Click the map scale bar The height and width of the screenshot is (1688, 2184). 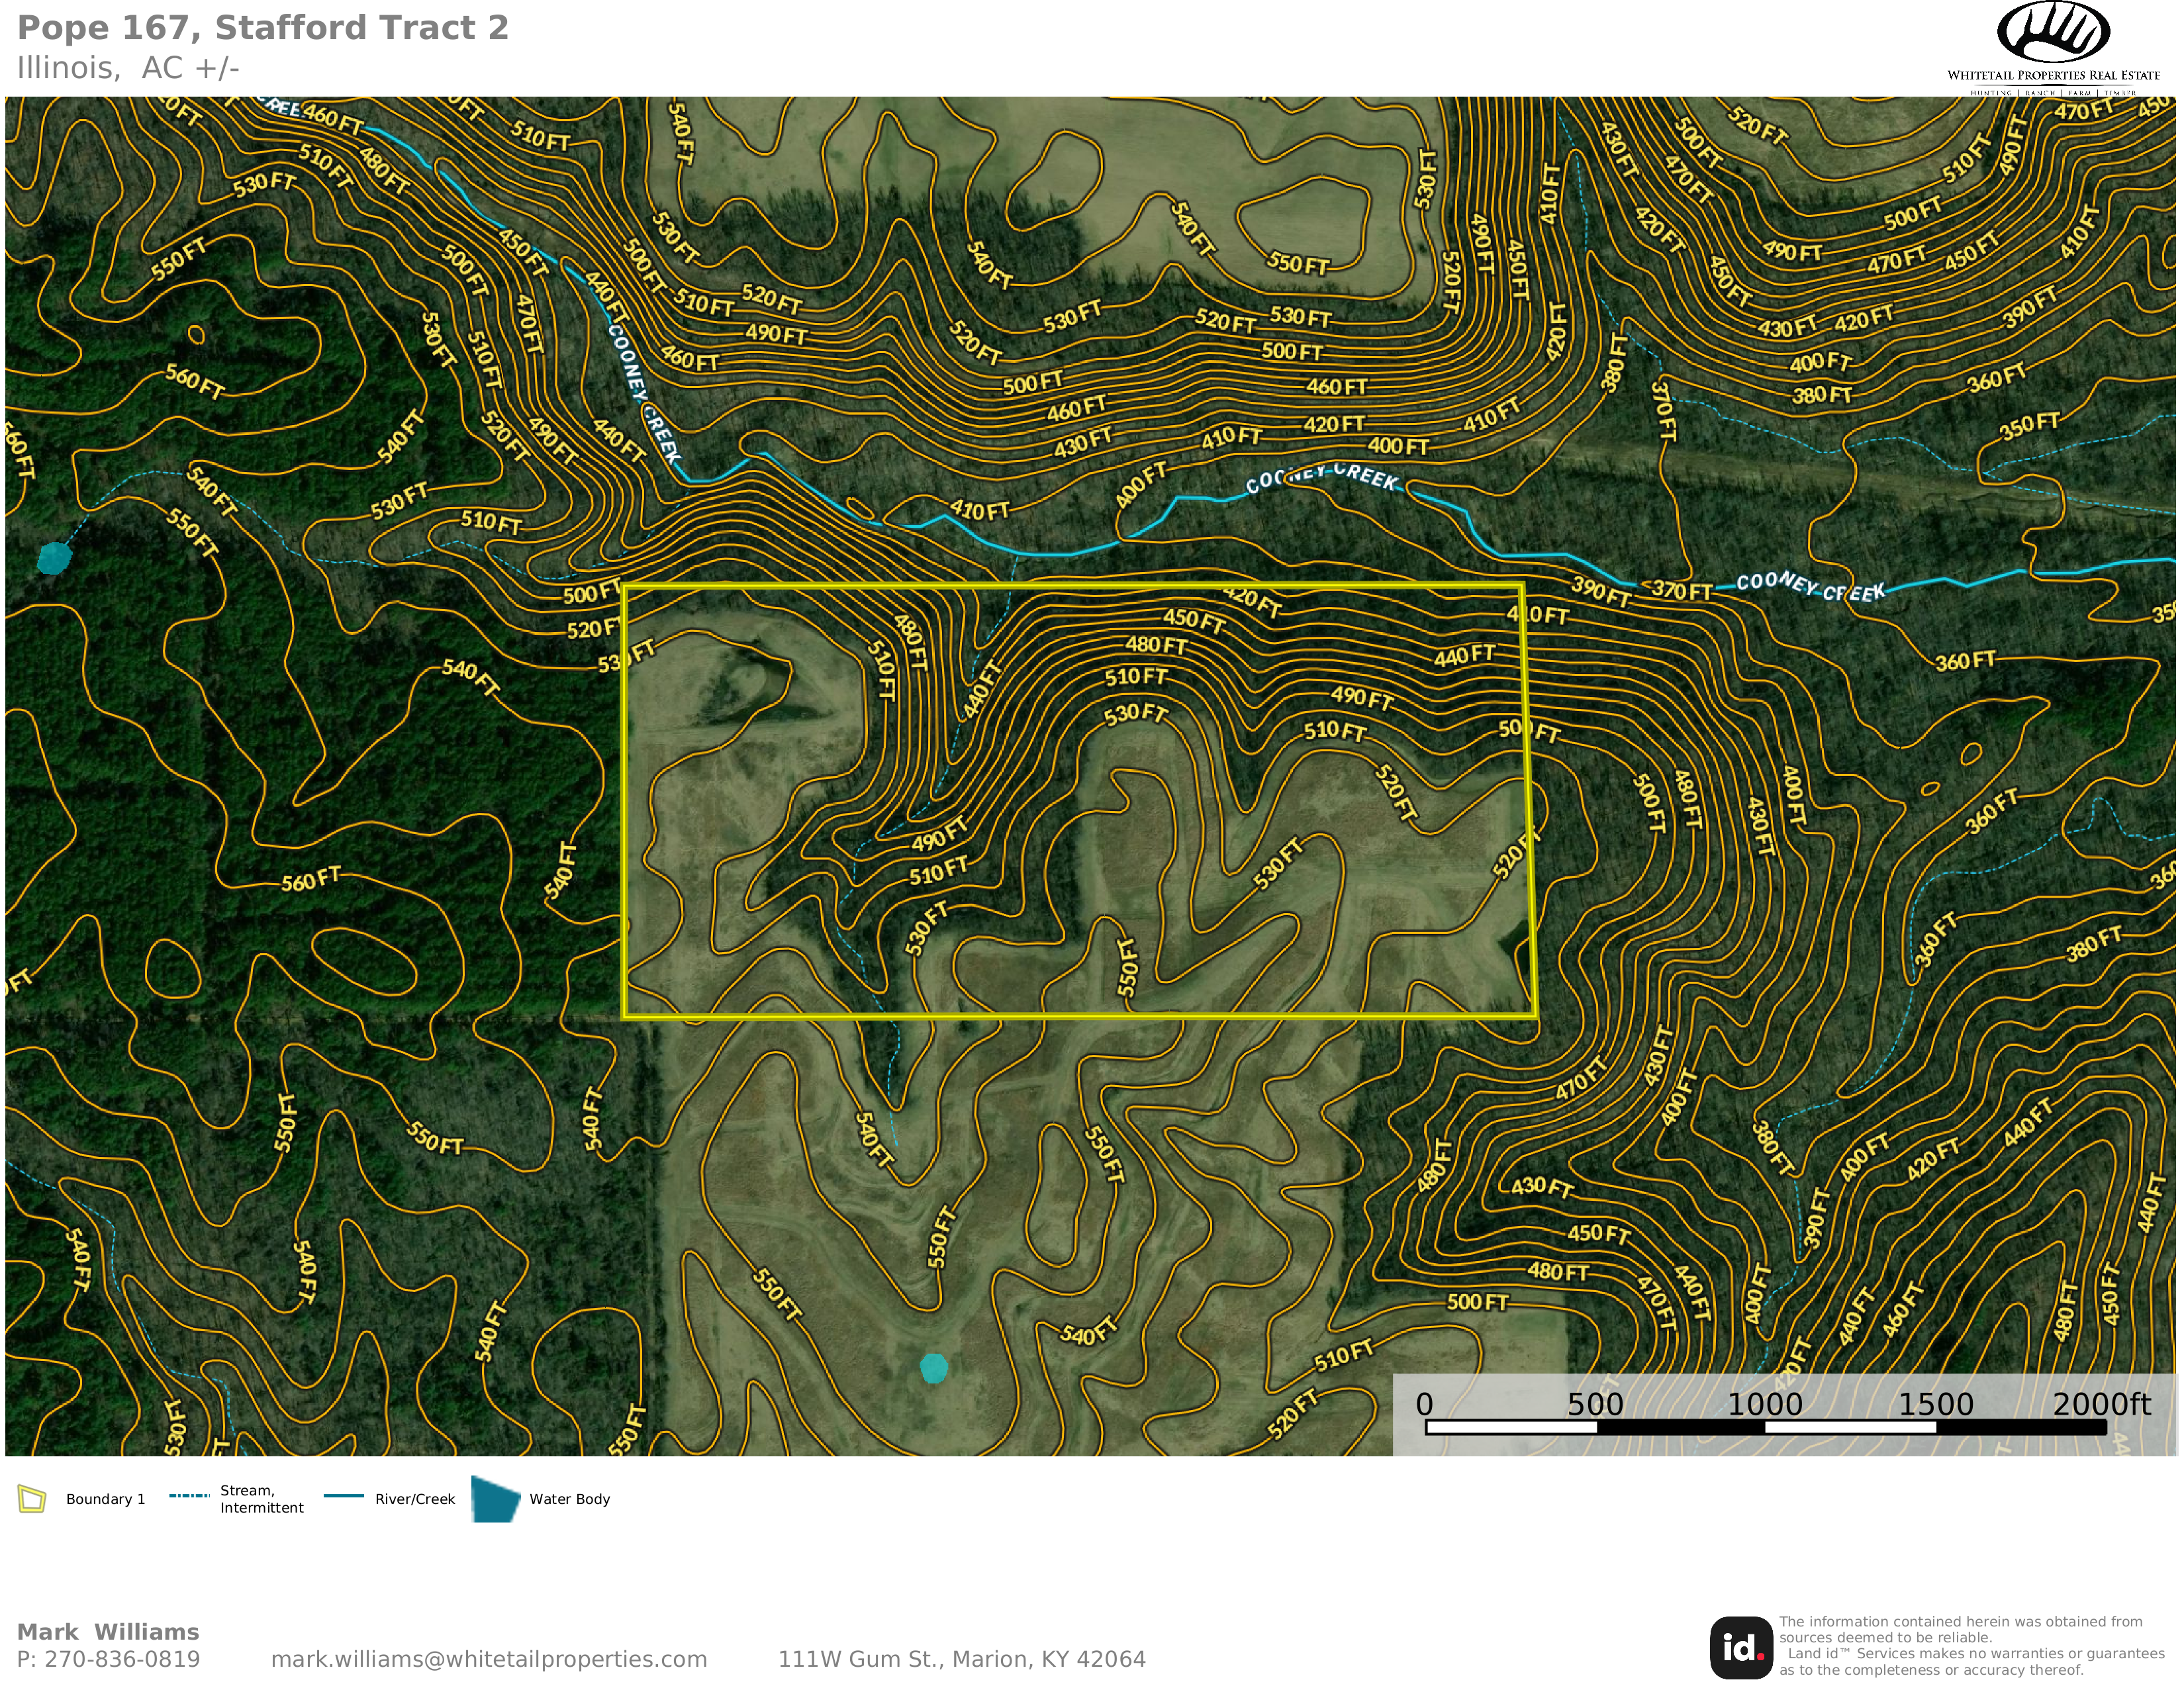point(1765,1427)
